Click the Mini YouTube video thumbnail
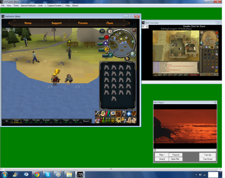The width and height of the screenshot is (225, 178). click(x=185, y=53)
